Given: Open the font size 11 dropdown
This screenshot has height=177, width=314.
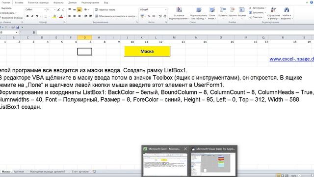Looking at the screenshot, I should point(54,10).
